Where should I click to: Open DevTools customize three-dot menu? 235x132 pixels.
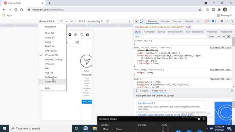coord(227,21)
